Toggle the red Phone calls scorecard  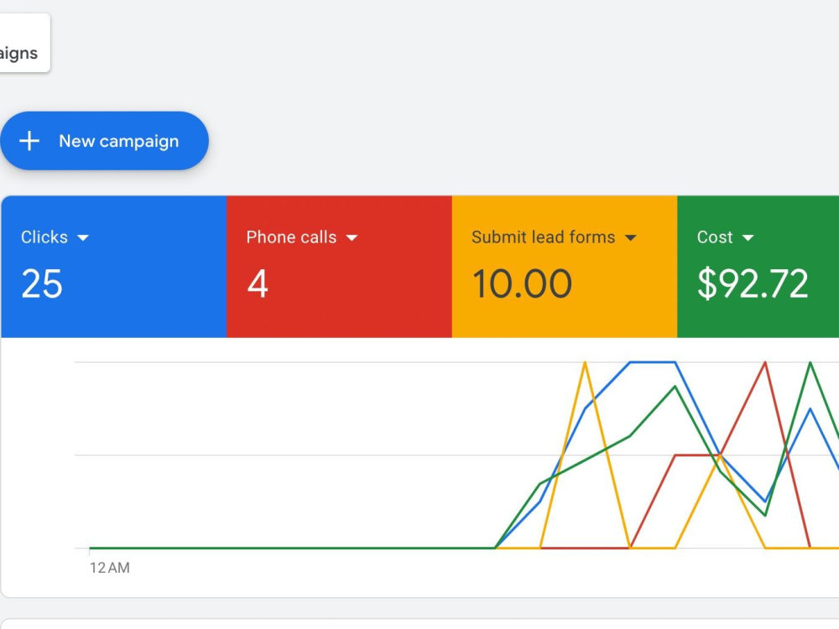(339, 267)
